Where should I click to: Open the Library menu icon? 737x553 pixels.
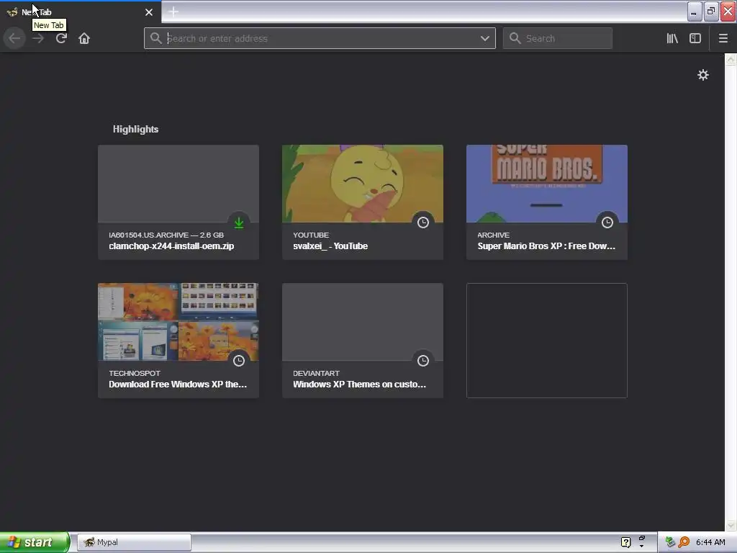point(672,38)
